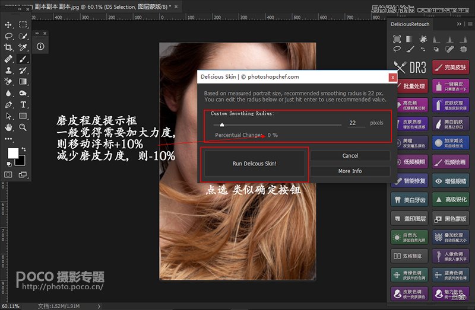
Task: Select the DeliciousRetouch panel tab
Action: [x=410, y=24]
